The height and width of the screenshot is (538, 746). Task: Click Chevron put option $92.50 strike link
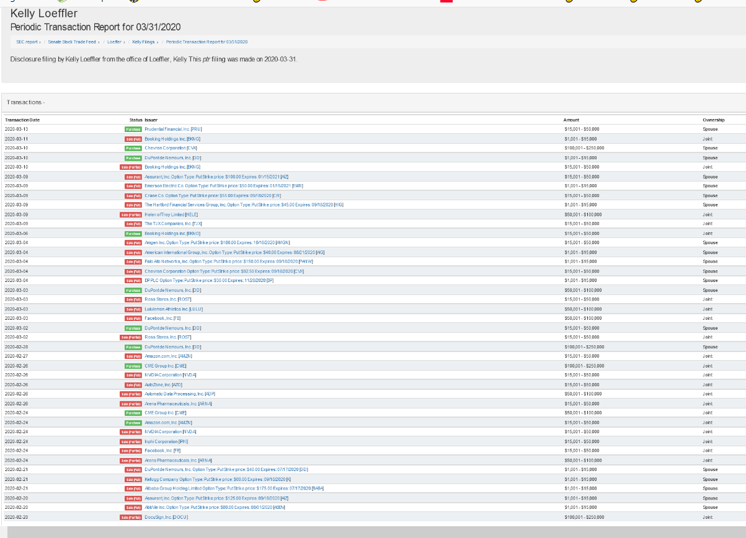(x=224, y=271)
